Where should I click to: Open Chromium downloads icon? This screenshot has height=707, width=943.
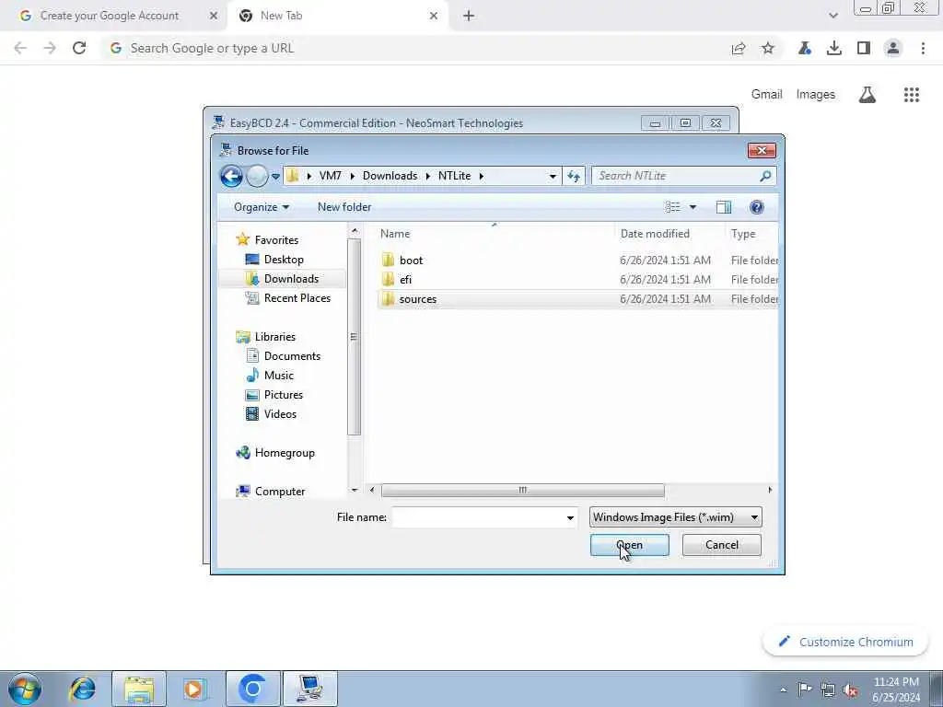pos(833,48)
